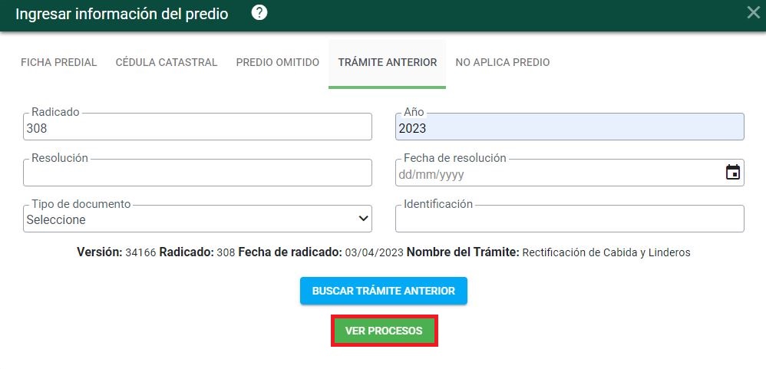Focus the Año field showing 2023
This screenshot has height=369, width=766.
pos(569,128)
